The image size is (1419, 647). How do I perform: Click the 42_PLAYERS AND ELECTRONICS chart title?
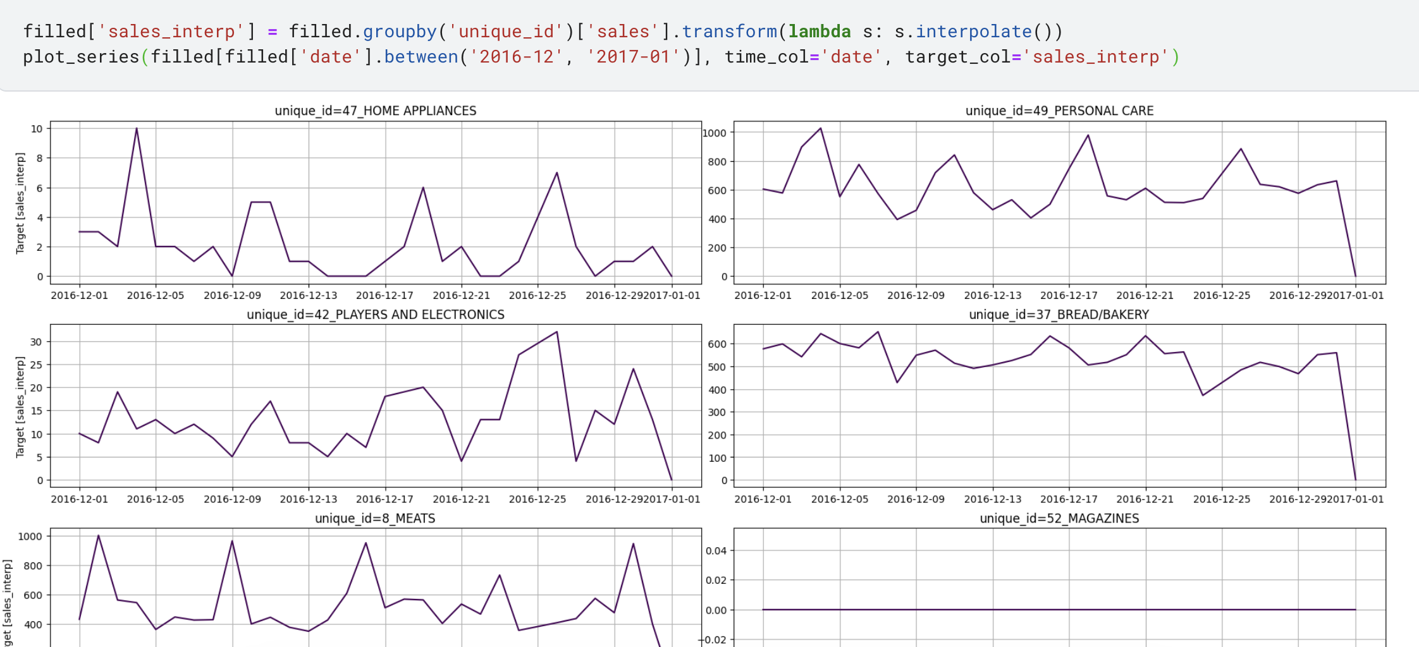pos(376,315)
